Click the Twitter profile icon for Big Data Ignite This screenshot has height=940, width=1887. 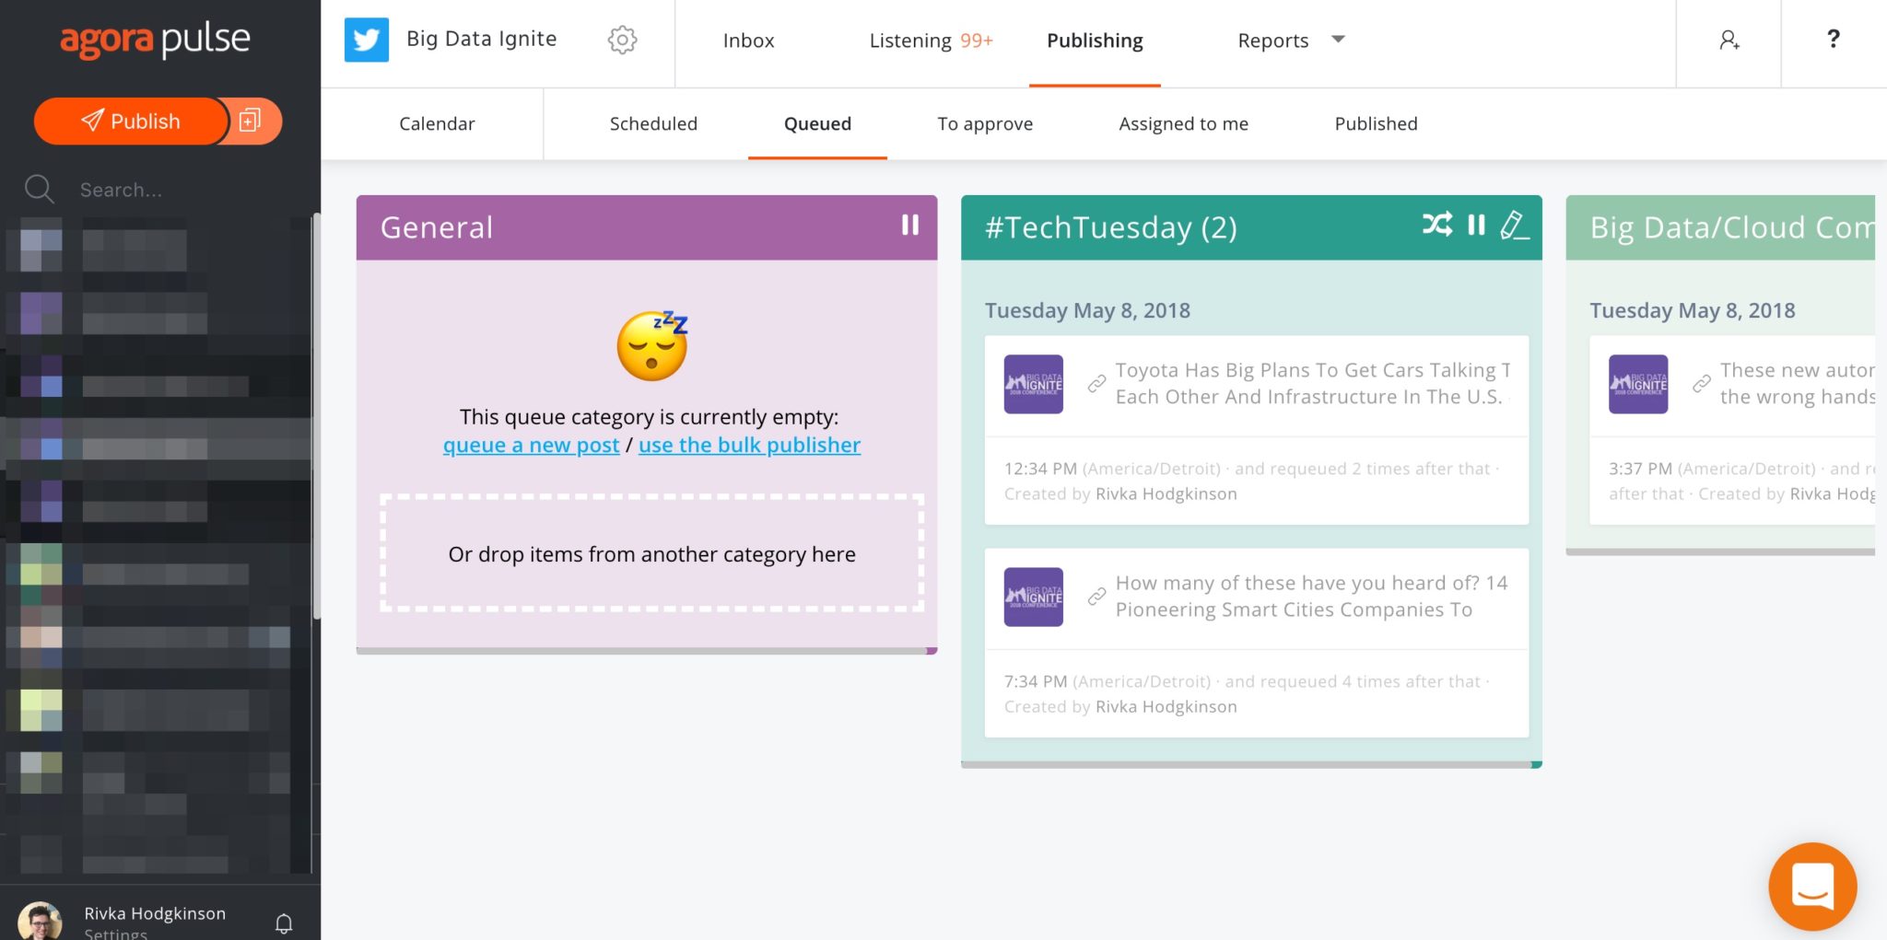coord(367,40)
